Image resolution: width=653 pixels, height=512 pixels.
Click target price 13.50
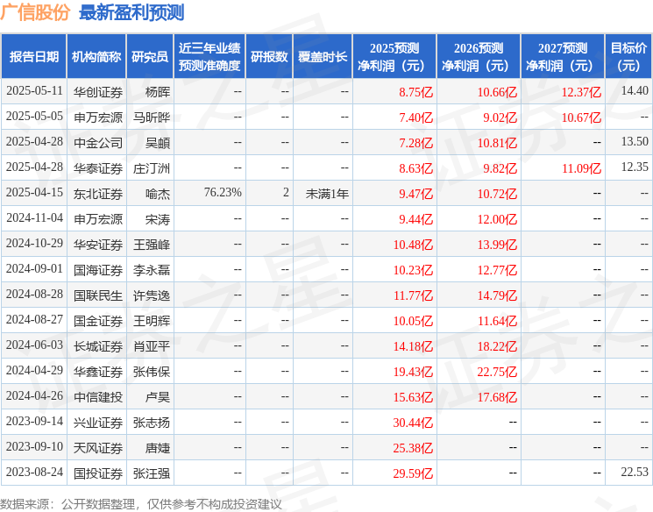[635, 141]
